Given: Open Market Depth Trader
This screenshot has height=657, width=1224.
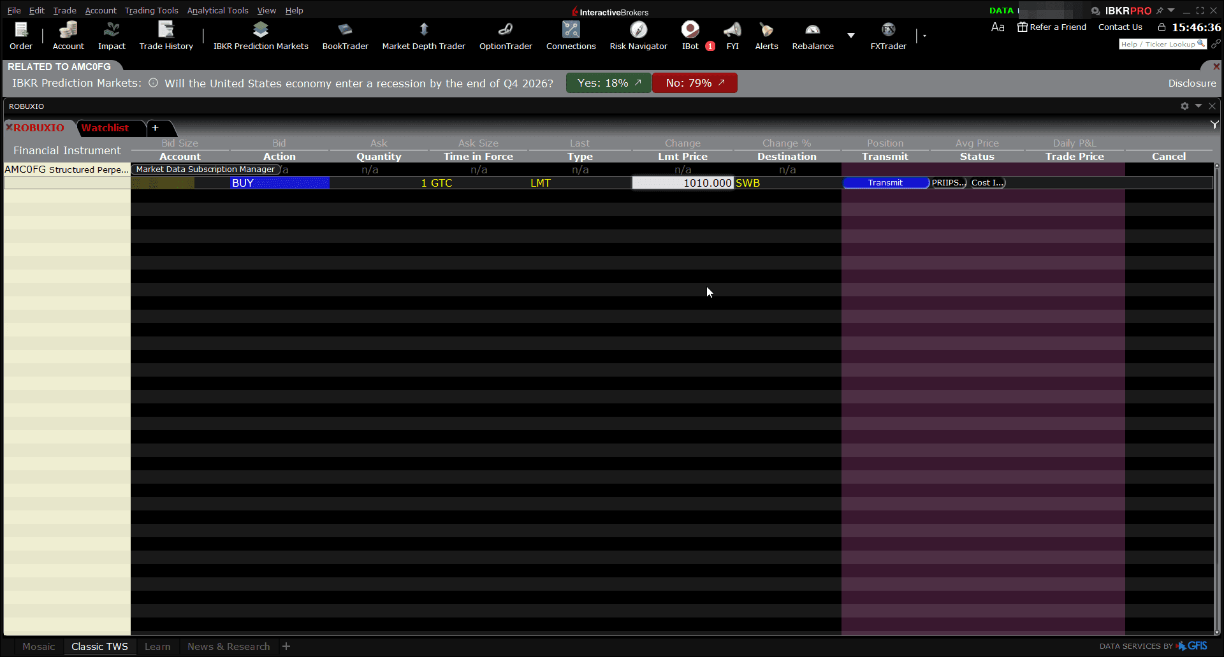Looking at the screenshot, I should (423, 36).
